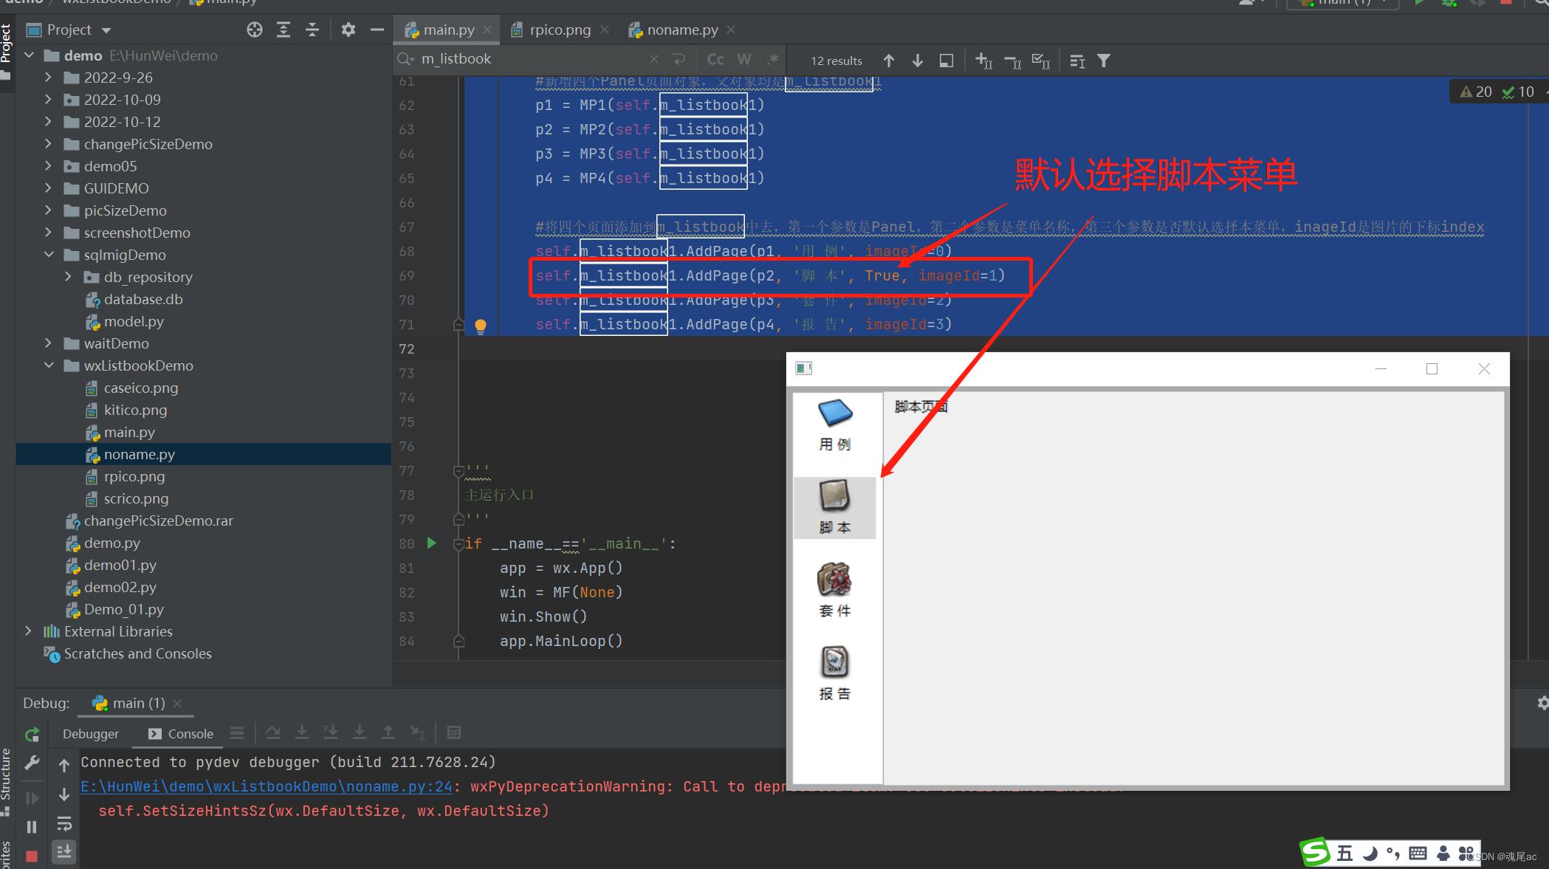Run main (1) with the green play icon
This screenshot has width=1549, height=869.
pyautogui.click(x=1419, y=4)
